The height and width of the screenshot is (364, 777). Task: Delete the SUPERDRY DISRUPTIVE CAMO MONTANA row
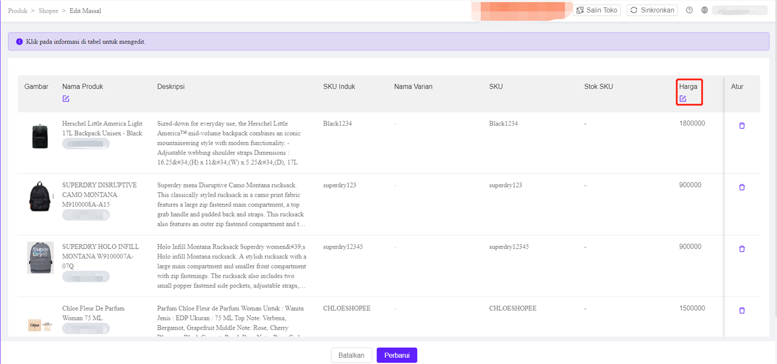click(x=742, y=187)
